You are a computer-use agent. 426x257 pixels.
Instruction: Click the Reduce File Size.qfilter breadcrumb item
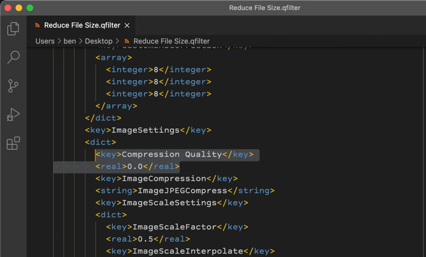click(171, 41)
